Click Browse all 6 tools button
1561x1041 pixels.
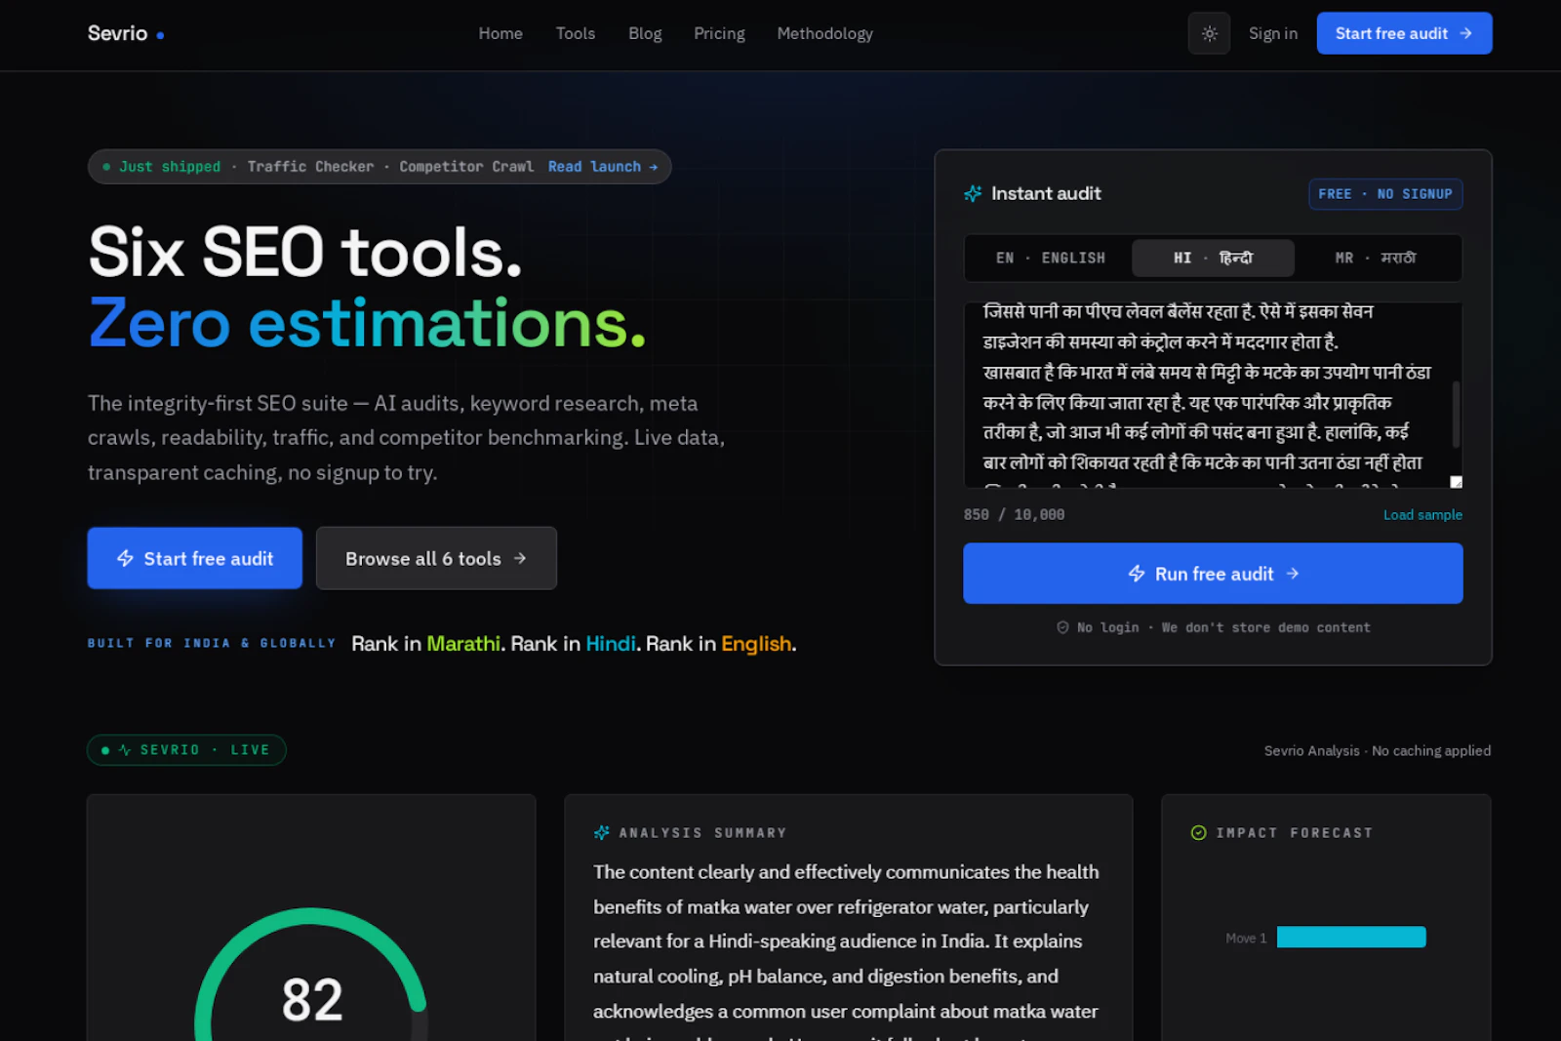coord(436,558)
